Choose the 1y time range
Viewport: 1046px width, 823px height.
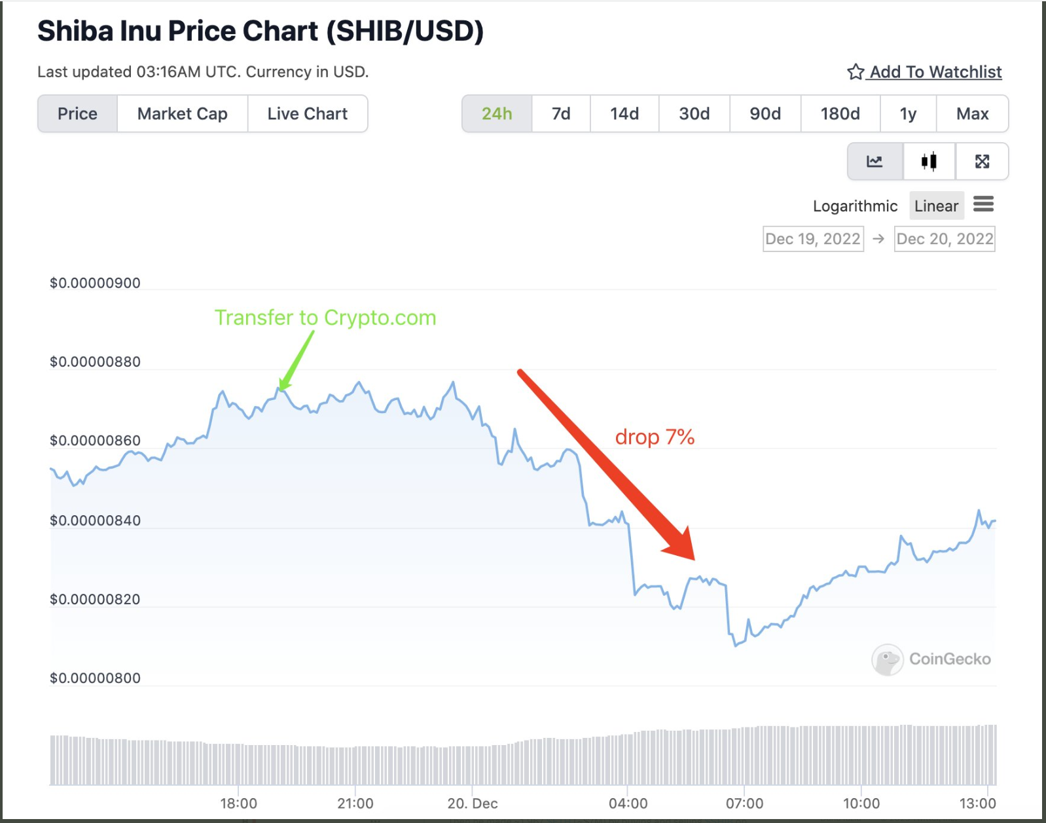click(908, 114)
